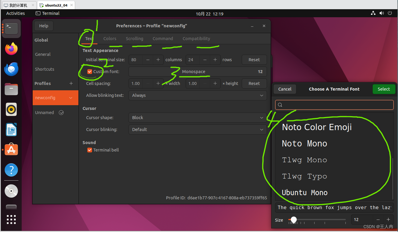Click the font size slider handle
Screen dimensions: 398x232
[294, 220]
